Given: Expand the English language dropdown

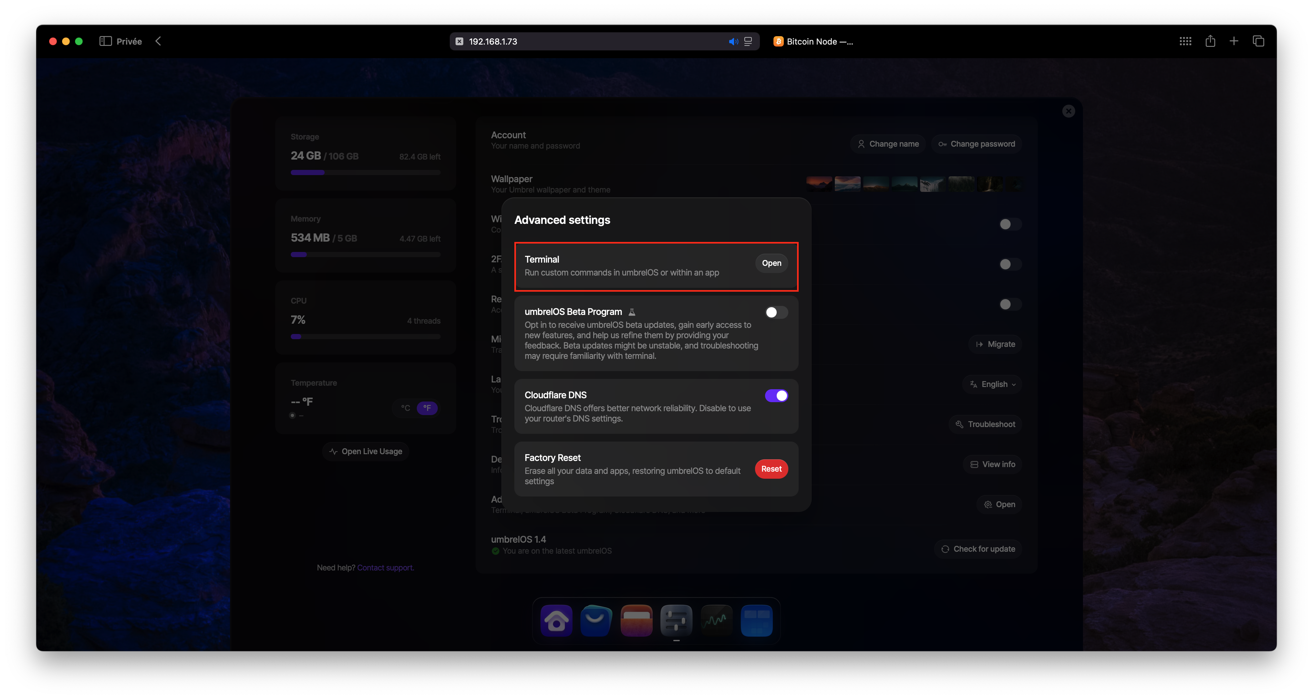Looking at the screenshot, I should [x=992, y=385].
